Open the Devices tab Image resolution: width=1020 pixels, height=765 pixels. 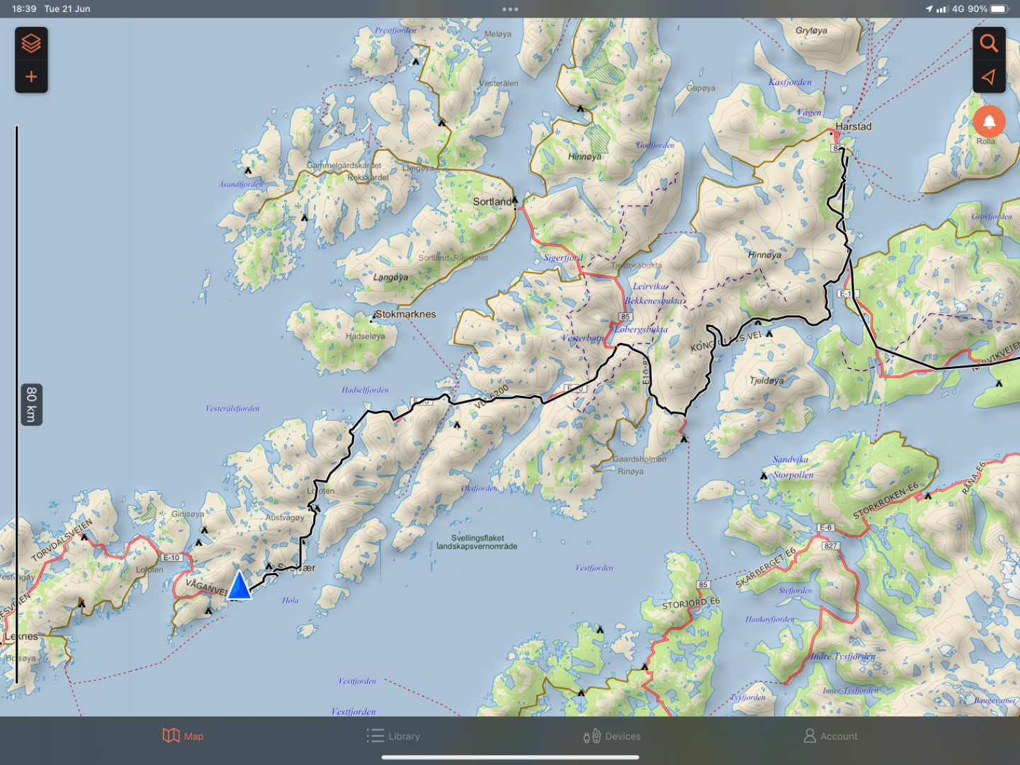pos(612,736)
